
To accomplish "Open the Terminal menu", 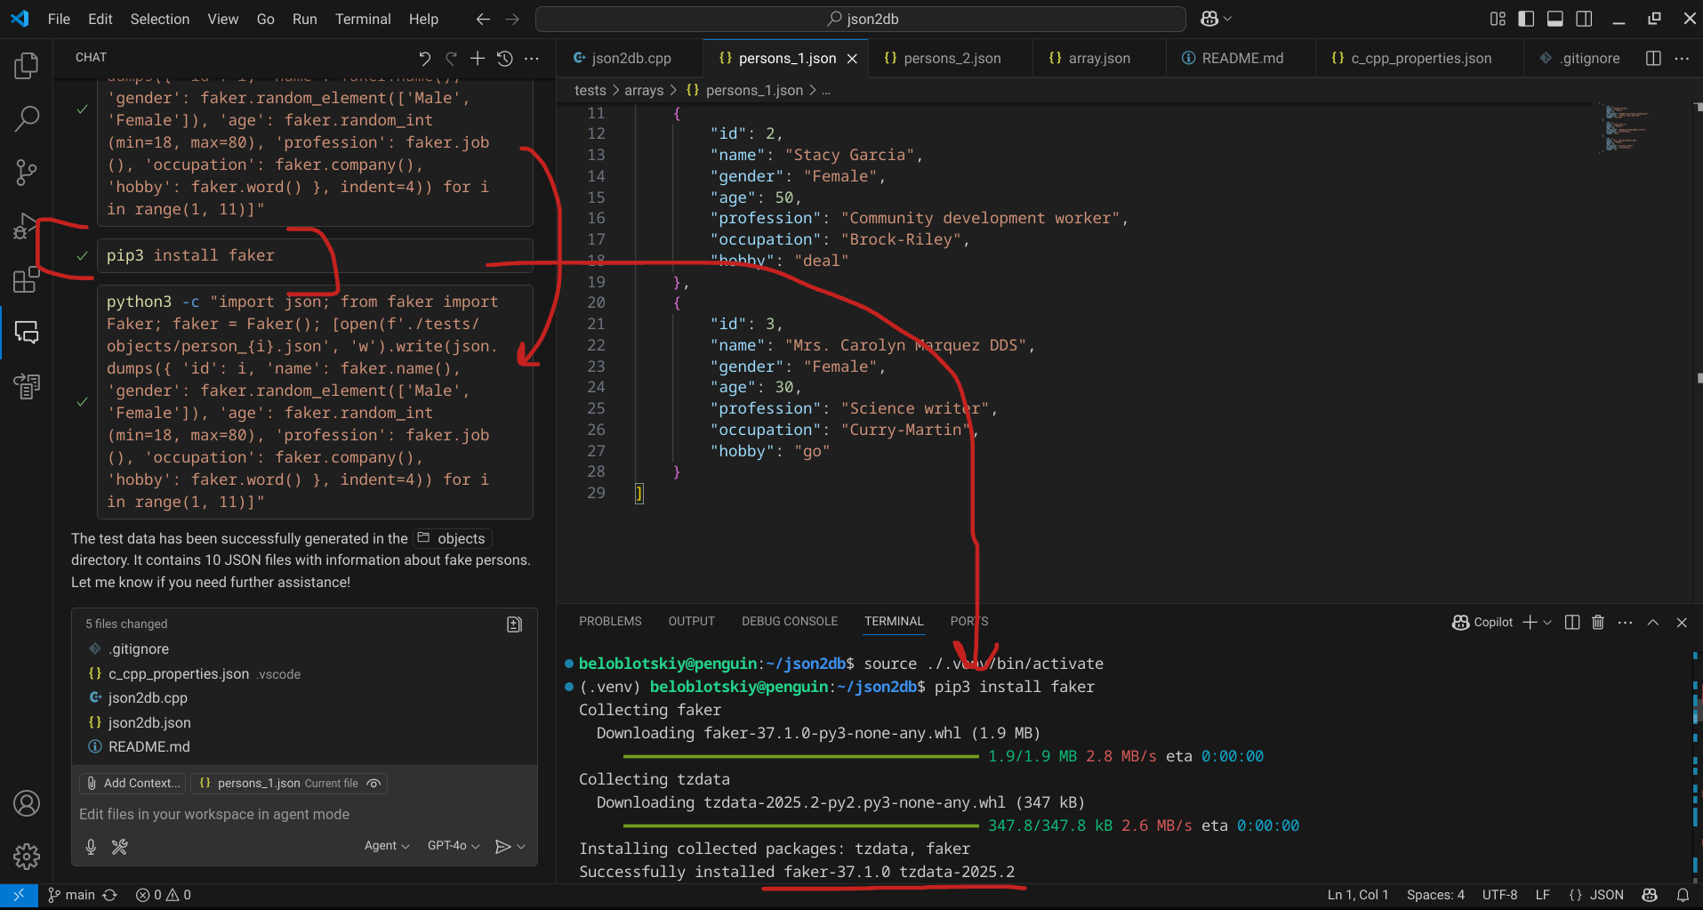I will click(363, 19).
